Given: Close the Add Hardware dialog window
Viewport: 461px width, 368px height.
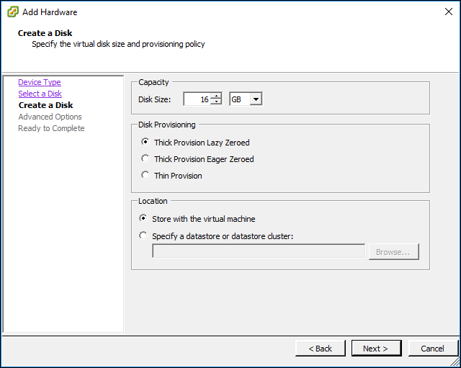Looking at the screenshot, I should tap(449, 12).
